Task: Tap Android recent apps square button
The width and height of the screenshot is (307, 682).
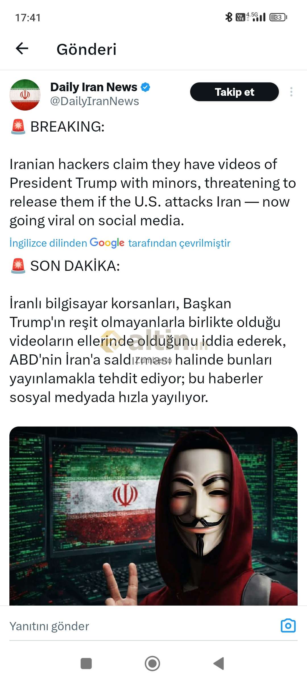Action: pyautogui.click(x=86, y=664)
